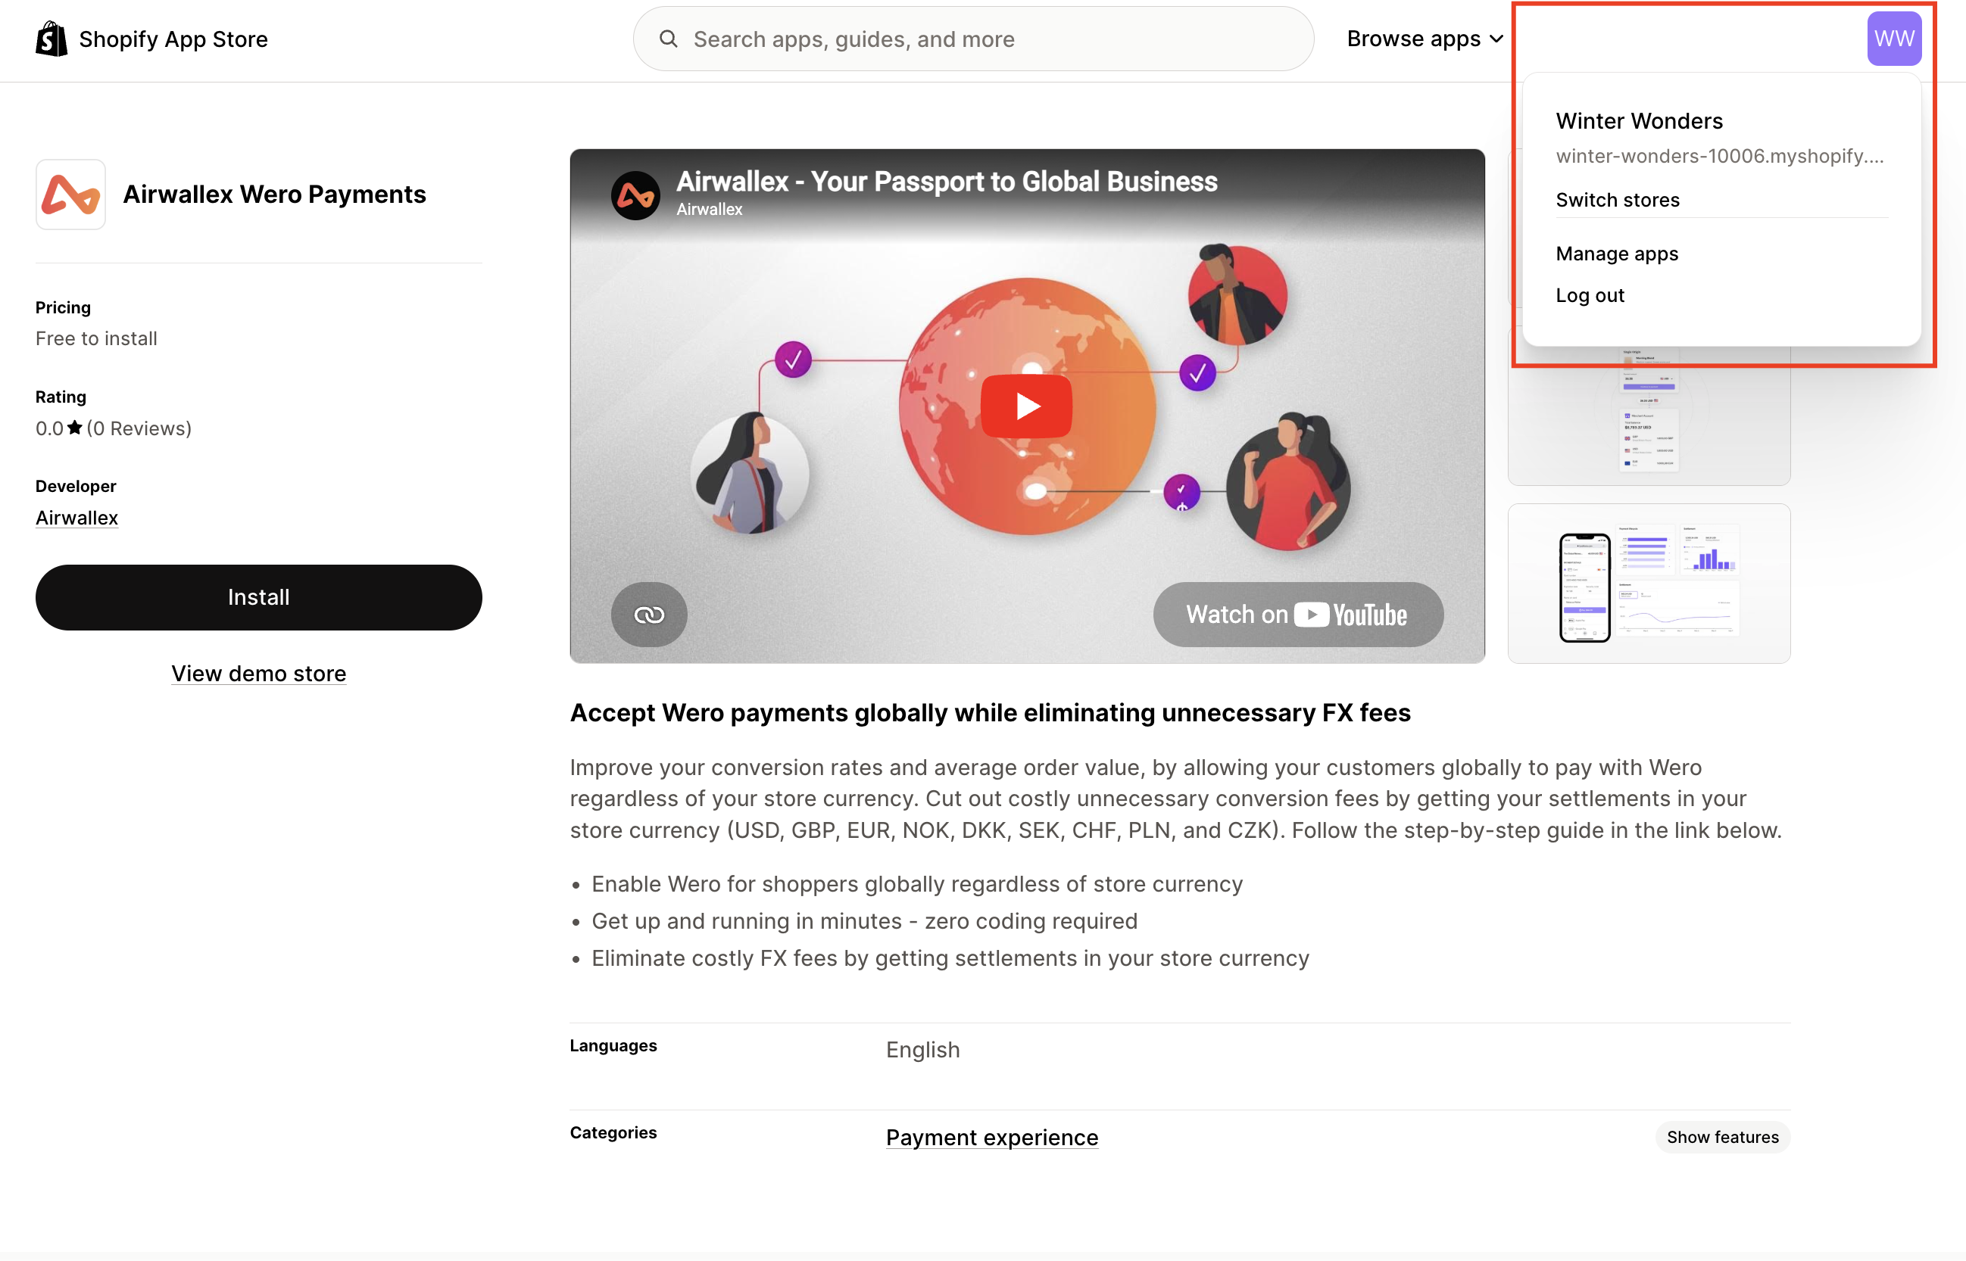The image size is (1966, 1261).
Task: Click the Shopify App Store title text
Action: tap(173, 39)
